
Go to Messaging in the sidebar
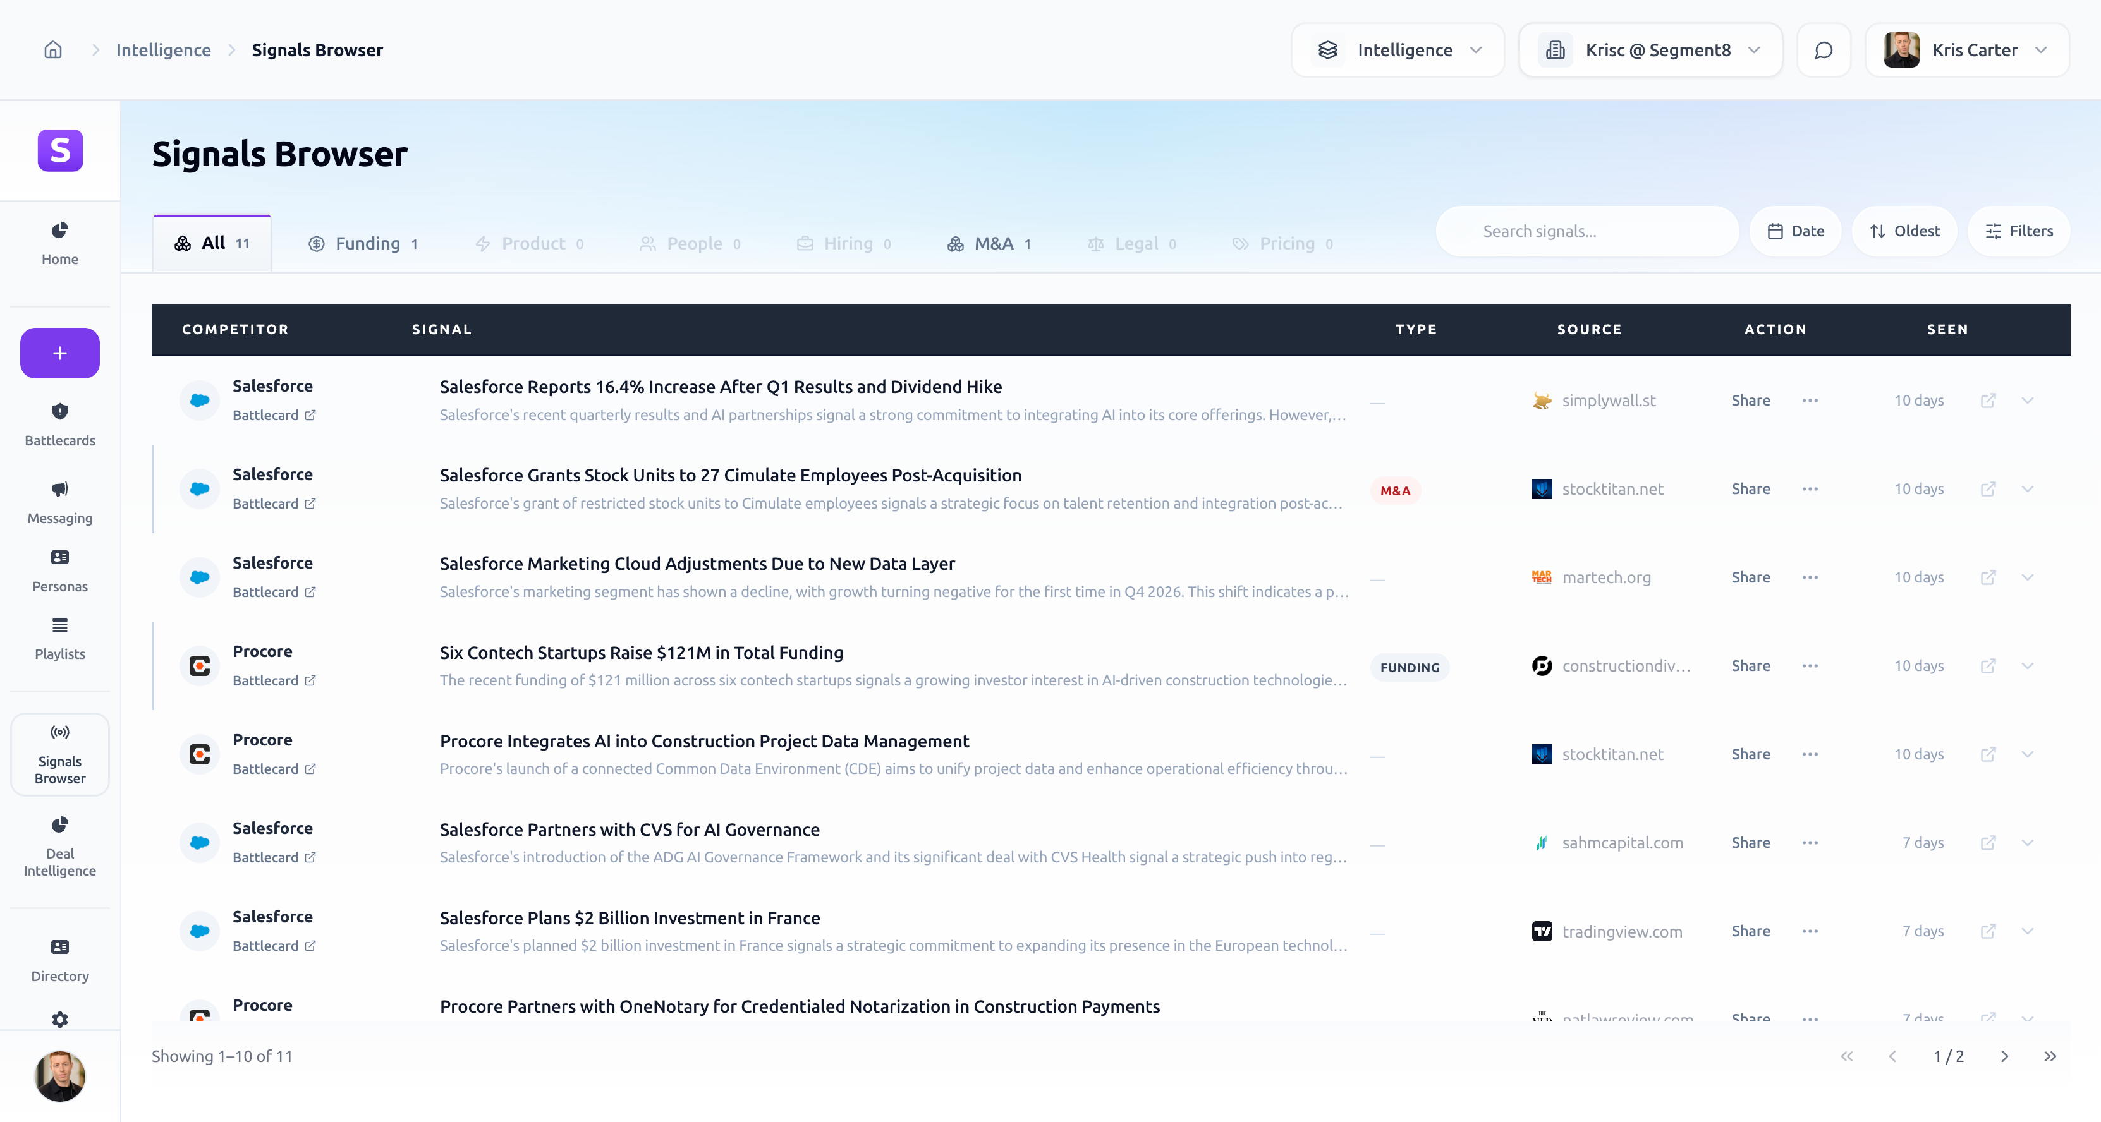click(x=59, y=502)
